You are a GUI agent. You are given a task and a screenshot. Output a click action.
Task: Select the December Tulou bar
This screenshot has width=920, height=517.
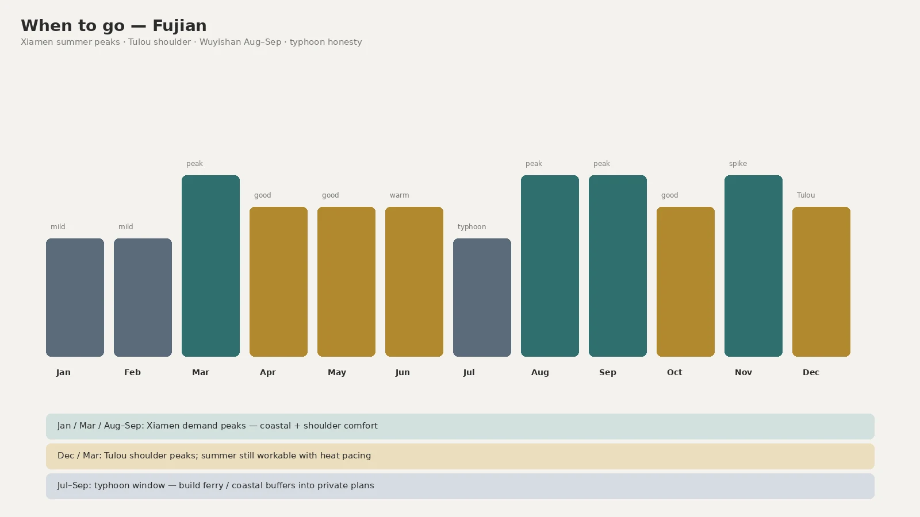click(821, 281)
